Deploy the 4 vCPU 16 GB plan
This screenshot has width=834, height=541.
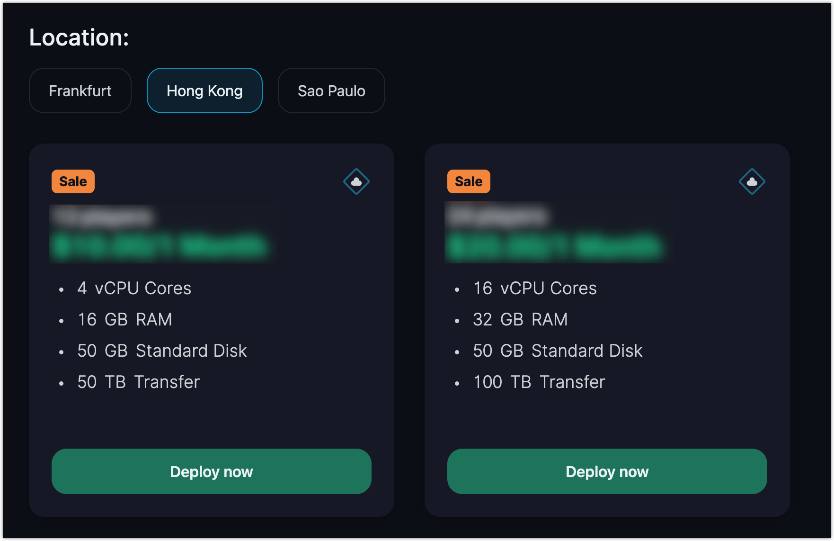coord(212,471)
